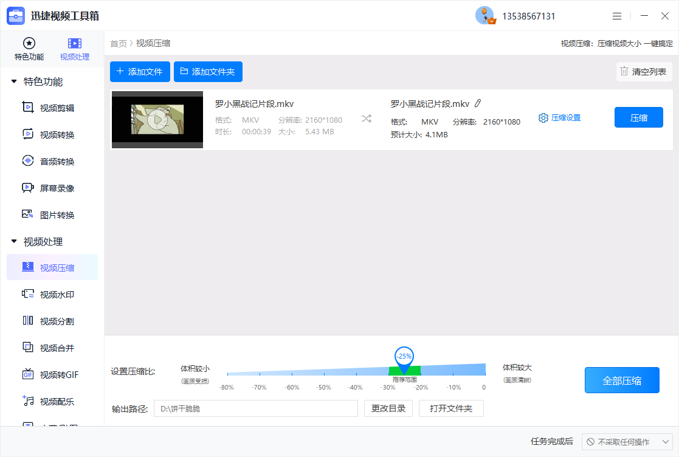Click the 添加文件夹 button
The image size is (679, 457).
coord(208,72)
